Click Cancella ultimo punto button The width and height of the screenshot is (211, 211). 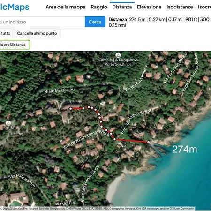pyautogui.click(x=37, y=33)
